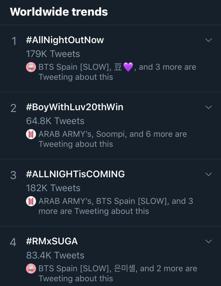Expand options chevron for #BoyWithLuv20thWin
This screenshot has width=221, height=286.
(209, 107)
